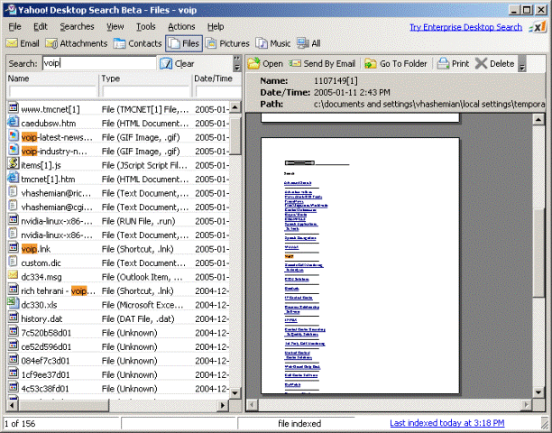
Task: Open the Searches menu
Action: click(x=77, y=27)
